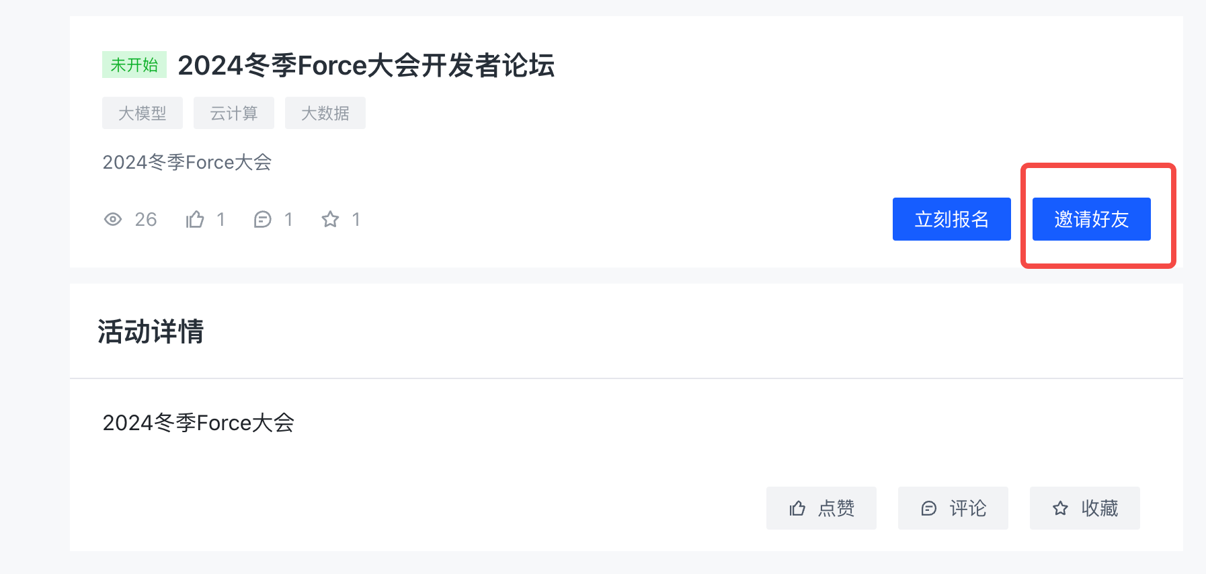The width and height of the screenshot is (1206, 574).
Task: Favorite the event with 收藏 button
Action: 1085,508
